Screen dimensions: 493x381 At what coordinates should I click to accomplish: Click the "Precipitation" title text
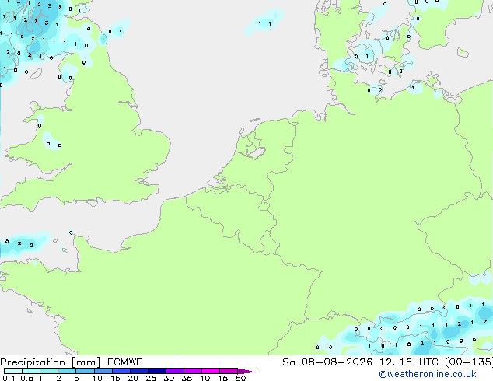[33, 362]
